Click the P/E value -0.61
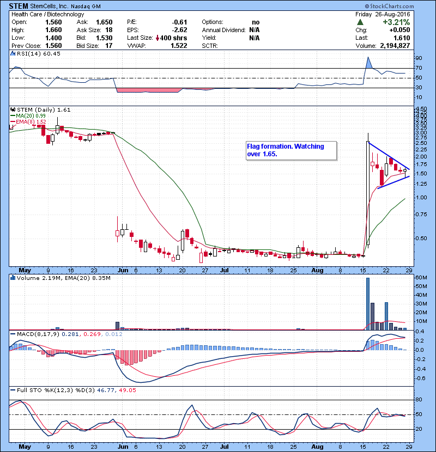 (x=179, y=22)
